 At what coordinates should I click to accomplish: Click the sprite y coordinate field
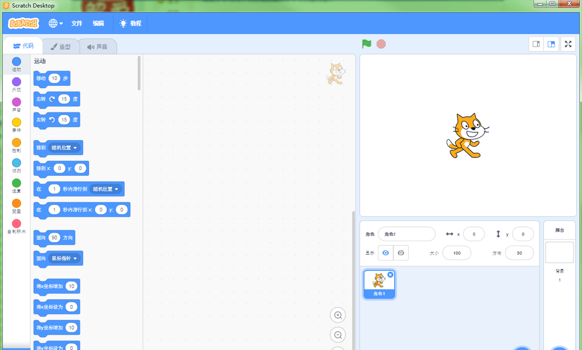point(523,234)
